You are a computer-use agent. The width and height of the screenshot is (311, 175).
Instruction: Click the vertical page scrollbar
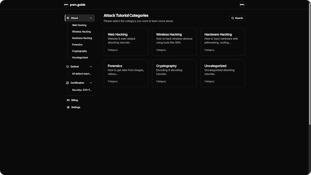click(309, 62)
